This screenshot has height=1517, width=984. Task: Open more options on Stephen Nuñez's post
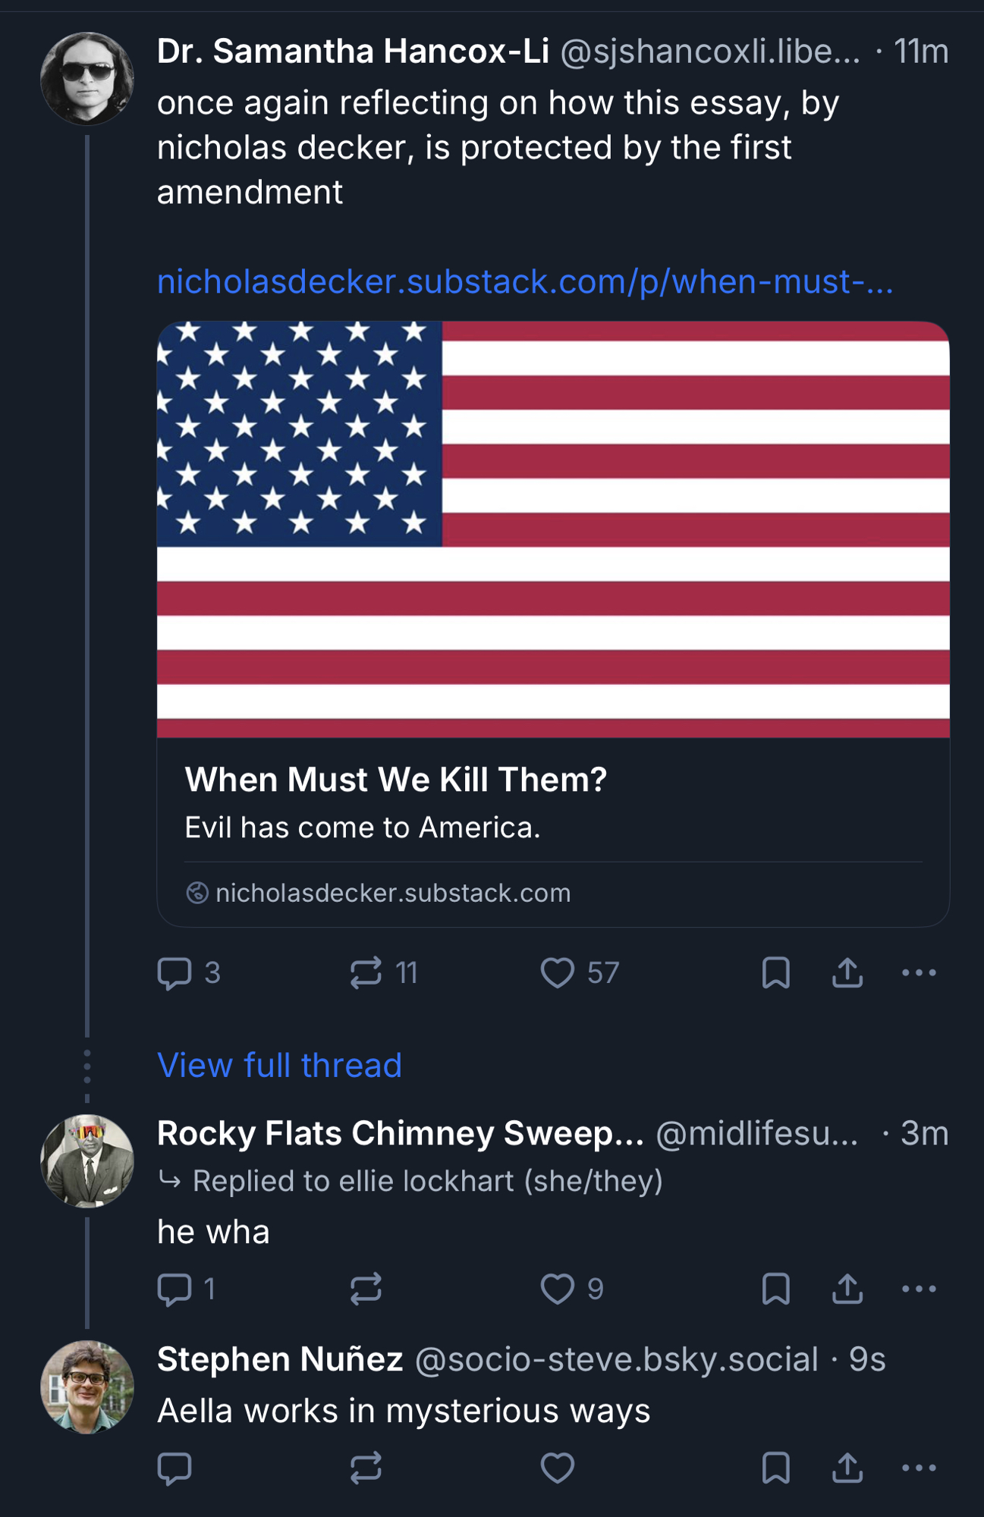click(919, 1468)
